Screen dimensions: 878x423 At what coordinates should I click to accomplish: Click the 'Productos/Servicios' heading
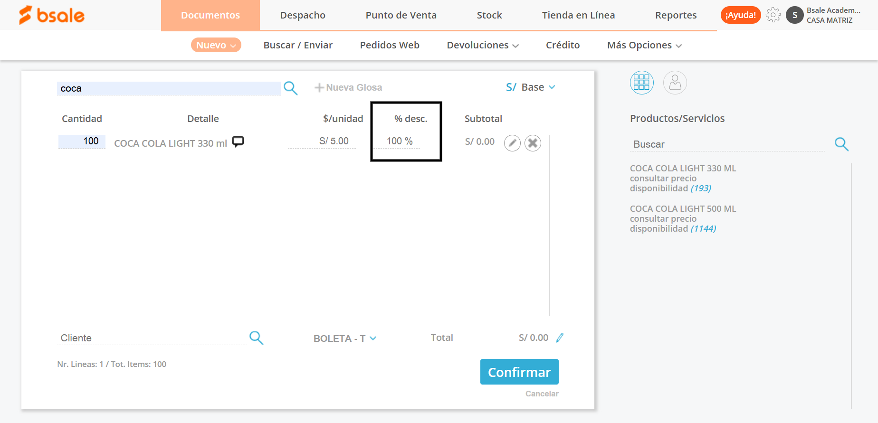point(677,119)
